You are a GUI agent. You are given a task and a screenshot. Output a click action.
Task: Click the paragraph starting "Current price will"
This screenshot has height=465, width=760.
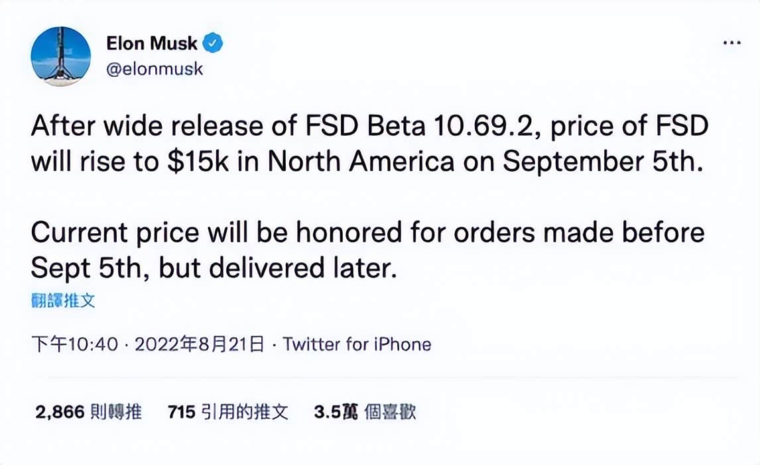367,250
